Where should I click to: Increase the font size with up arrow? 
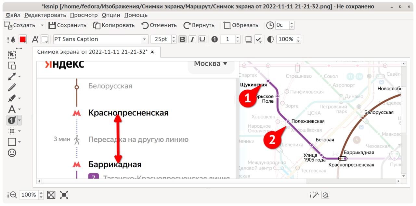tap(174, 37)
